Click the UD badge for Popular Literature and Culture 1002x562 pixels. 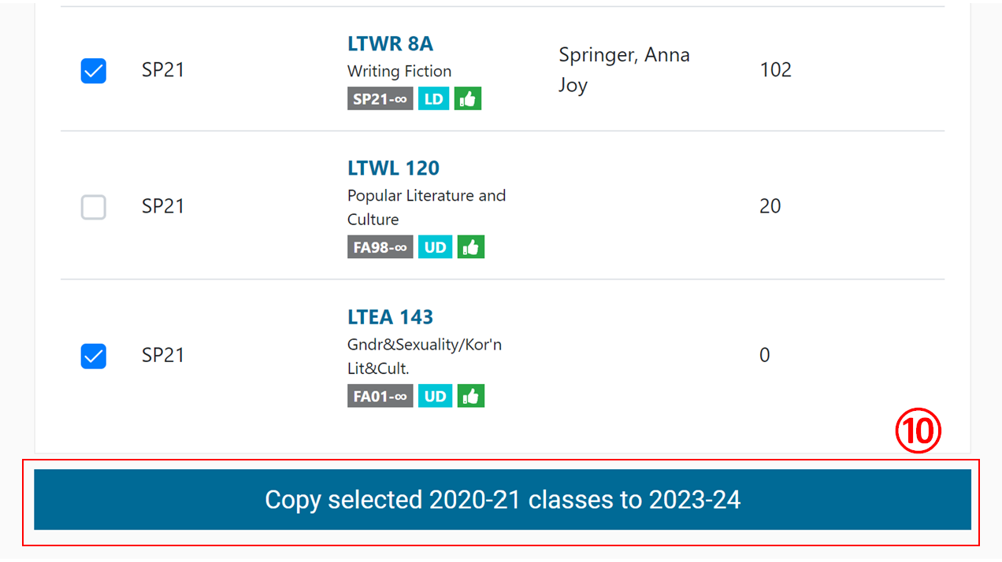[435, 246]
